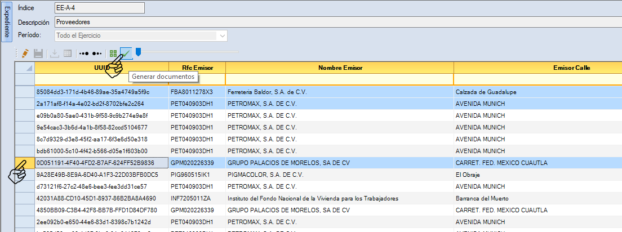Sort by Rfc Emisor column header
This screenshot has height=232, width=622.
(x=197, y=68)
